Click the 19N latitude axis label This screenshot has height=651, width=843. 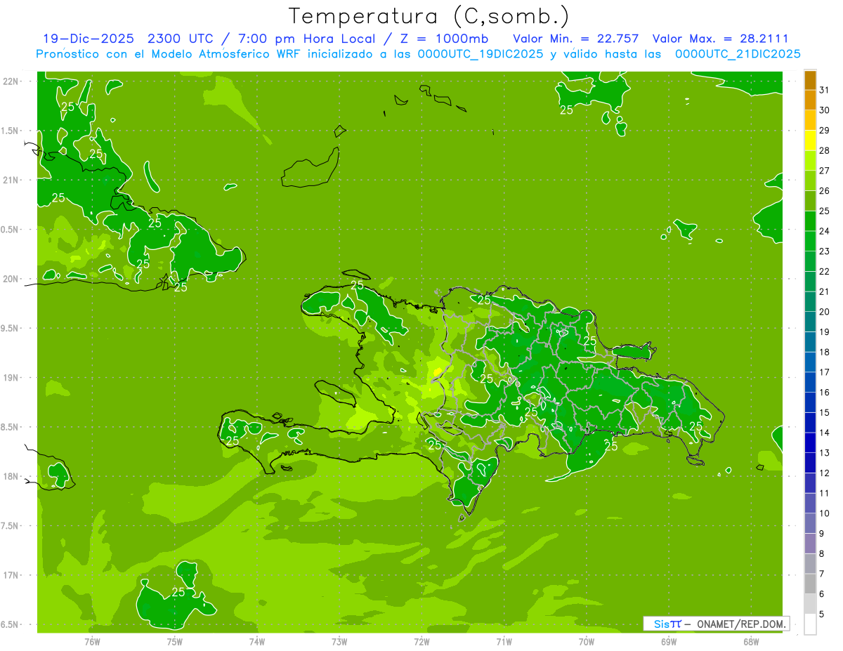(x=11, y=378)
